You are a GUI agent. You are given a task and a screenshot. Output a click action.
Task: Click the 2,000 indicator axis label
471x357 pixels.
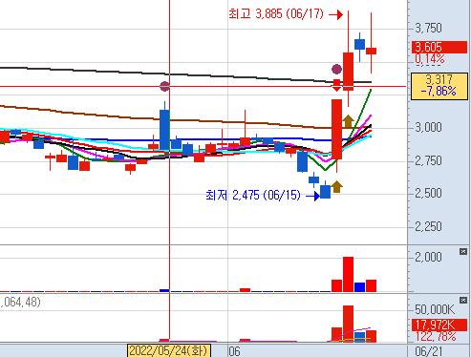428,257
